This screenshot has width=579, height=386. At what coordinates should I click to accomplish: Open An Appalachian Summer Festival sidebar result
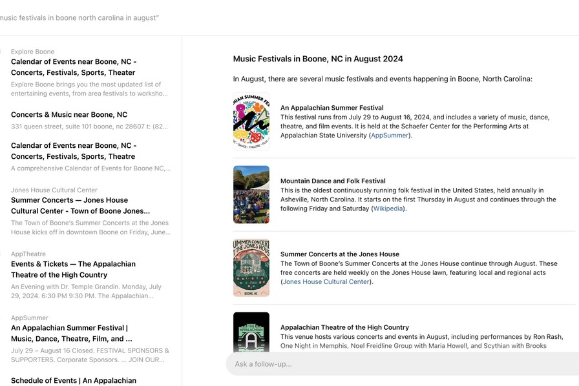pyautogui.click(x=71, y=333)
